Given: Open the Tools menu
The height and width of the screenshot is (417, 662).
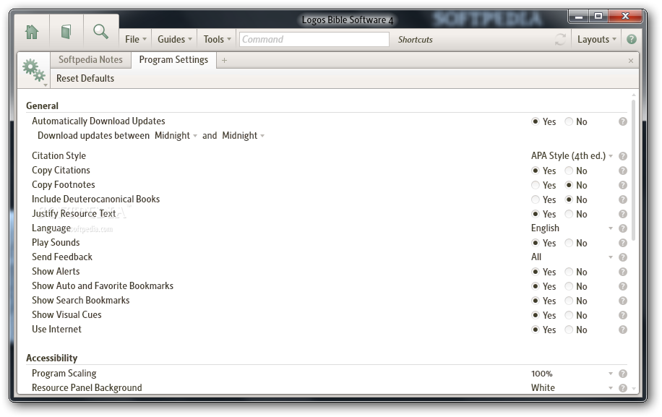Looking at the screenshot, I should 218,39.
